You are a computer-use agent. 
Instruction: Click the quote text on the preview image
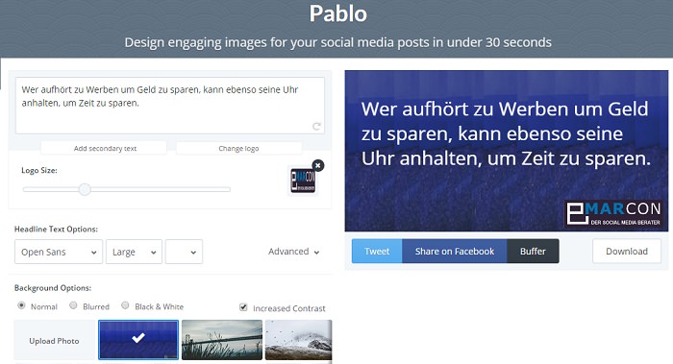pyautogui.click(x=506, y=133)
